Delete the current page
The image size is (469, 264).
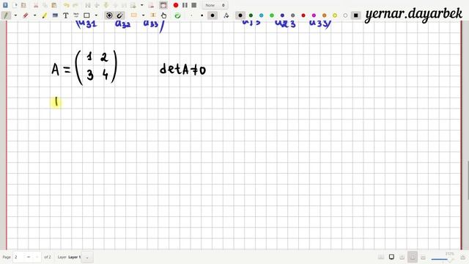click(x=151, y=5)
